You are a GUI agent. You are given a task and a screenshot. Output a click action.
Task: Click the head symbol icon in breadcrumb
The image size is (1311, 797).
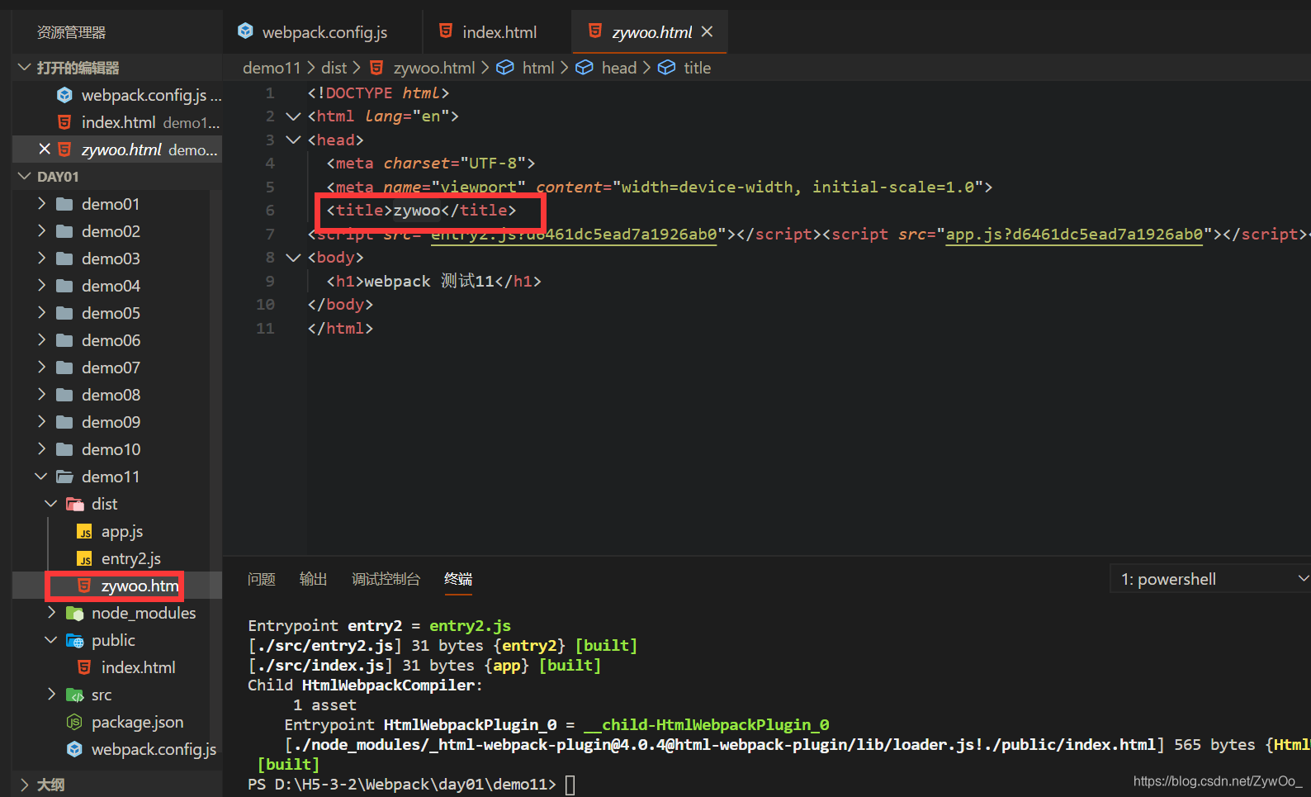click(x=585, y=68)
